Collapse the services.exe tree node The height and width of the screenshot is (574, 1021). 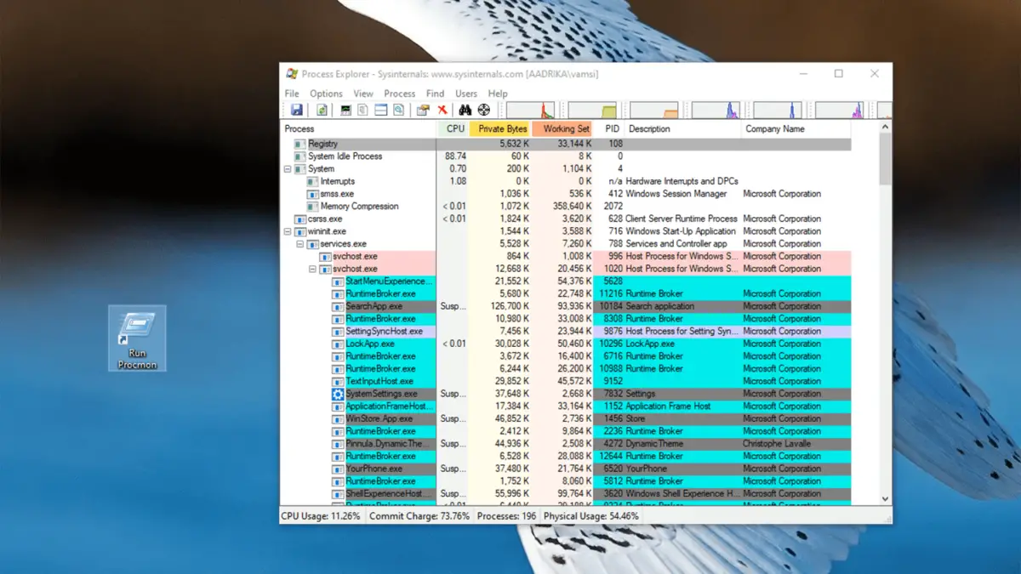pos(300,244)
